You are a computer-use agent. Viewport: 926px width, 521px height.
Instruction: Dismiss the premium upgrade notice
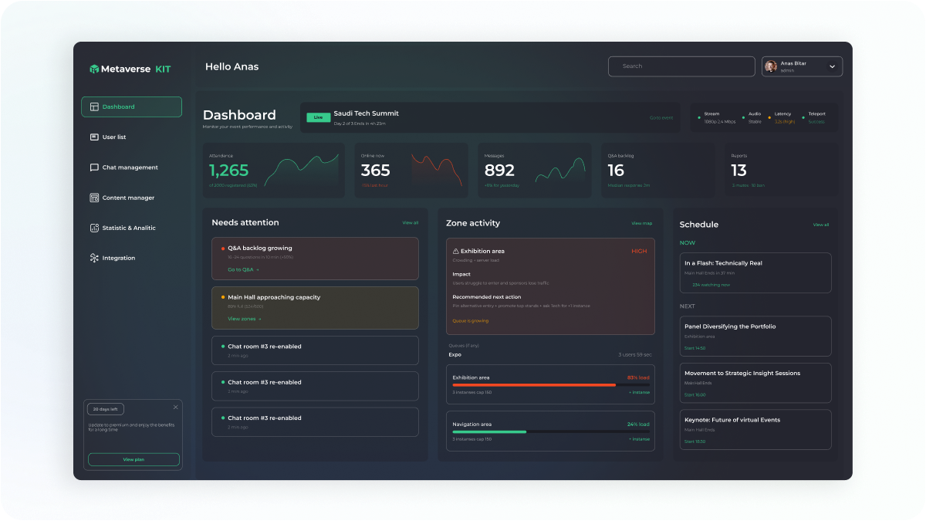coord(175,407)
